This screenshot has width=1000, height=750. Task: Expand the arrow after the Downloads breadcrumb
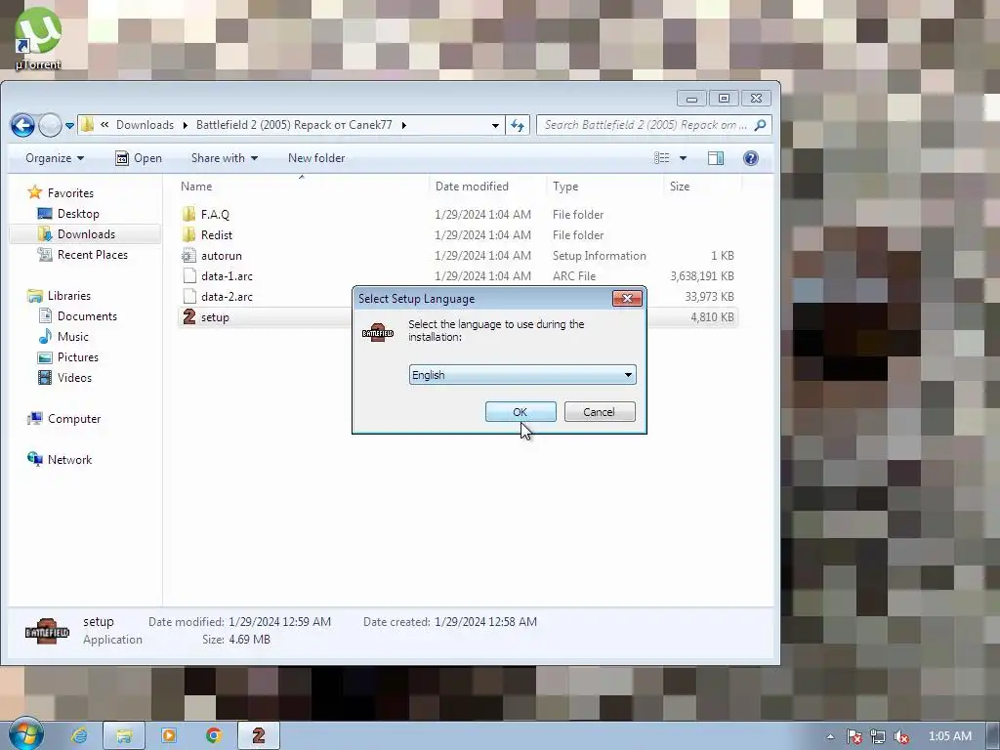tap(185, 125)
